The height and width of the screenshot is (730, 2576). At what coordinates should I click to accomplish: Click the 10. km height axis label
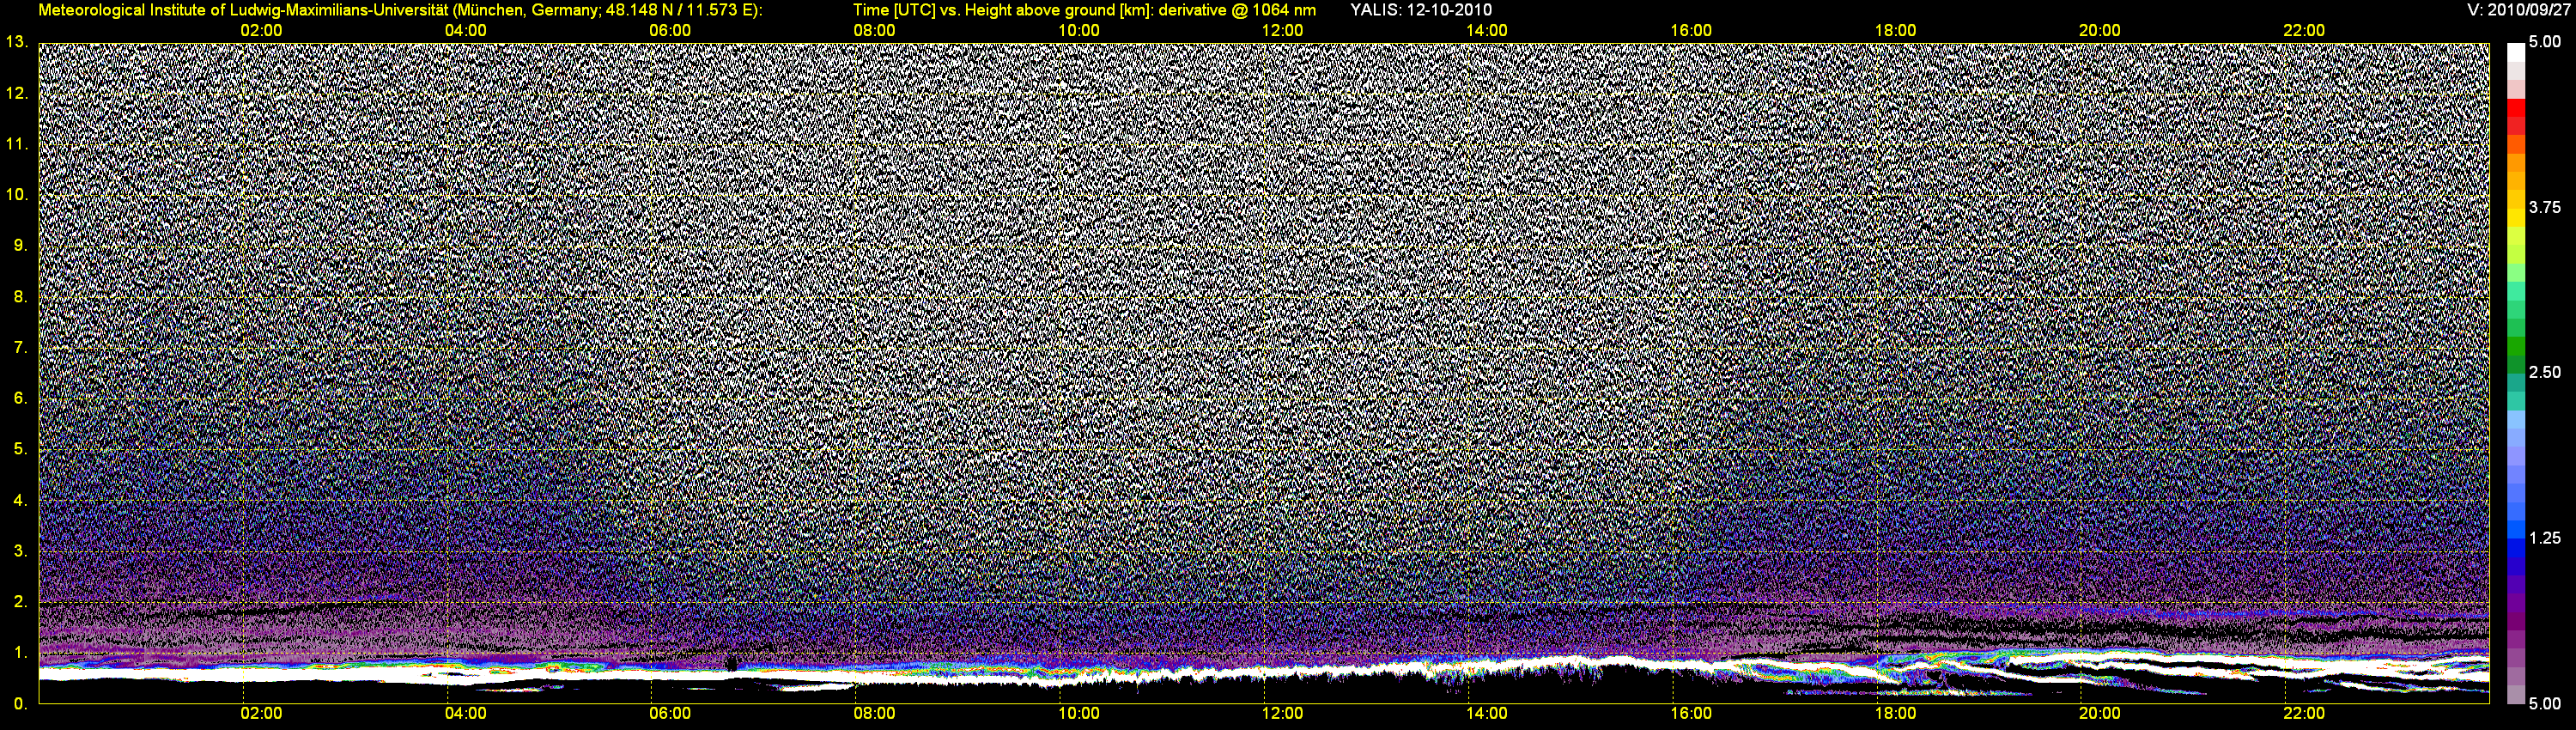pyautogui.click(x=17, y=194)
